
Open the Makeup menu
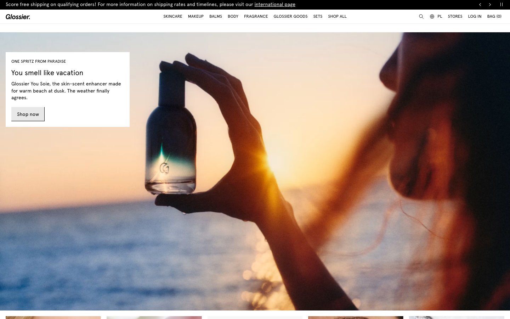pos(196,16)
